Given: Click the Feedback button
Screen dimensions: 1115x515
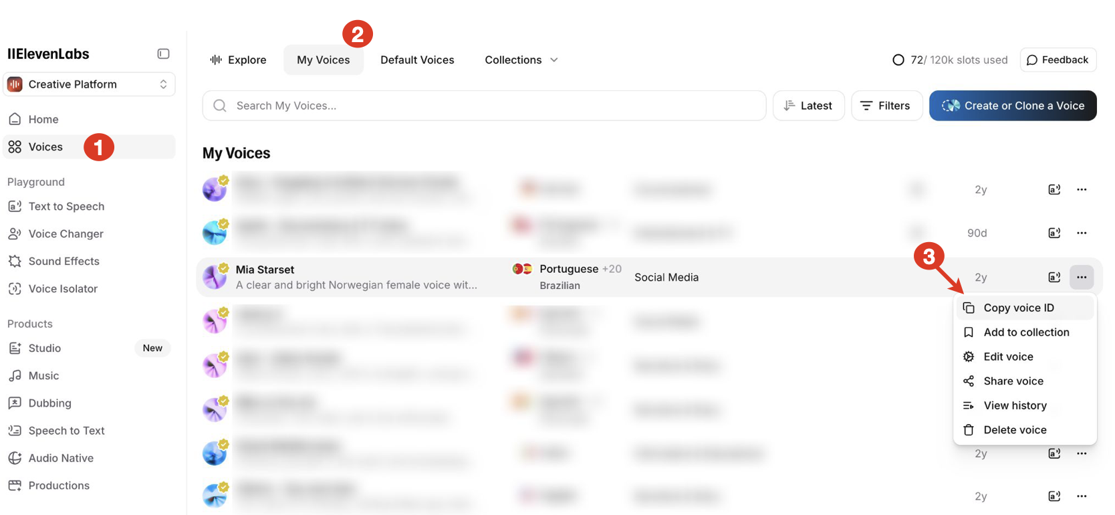Looking at the screenshot, I should point(1058,60).
